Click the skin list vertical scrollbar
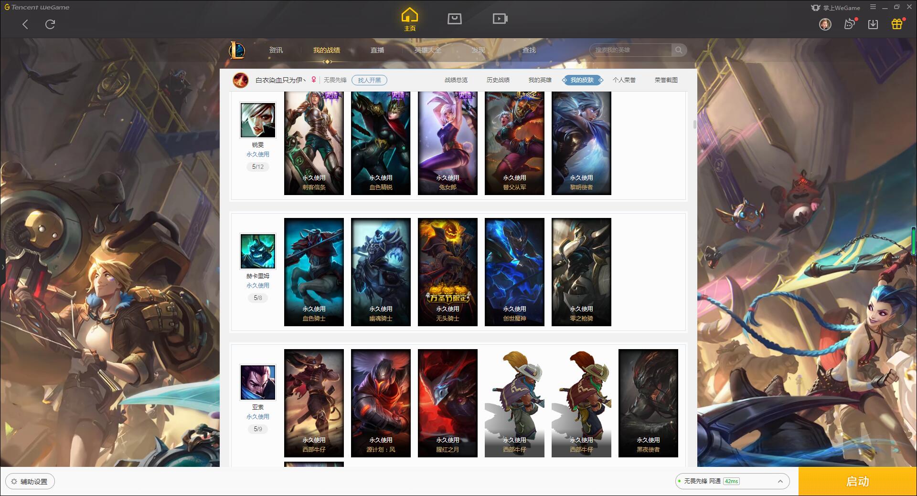This screenshot has height=496, width=917. pos(694,124)
